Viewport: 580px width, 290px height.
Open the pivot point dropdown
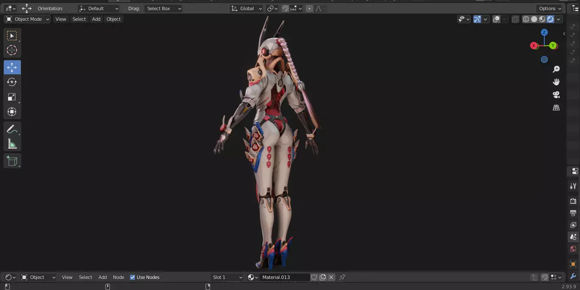pyautogui.click(x=272, y=8)
